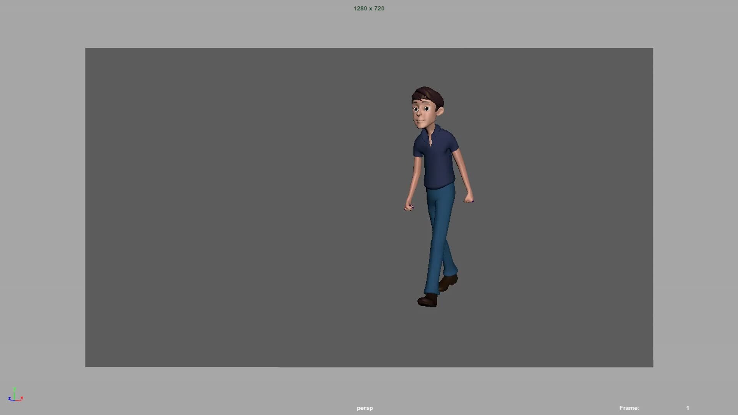Screen dimensions: 738x415
Task: Click the persp camera label
Action: (364, 408)
